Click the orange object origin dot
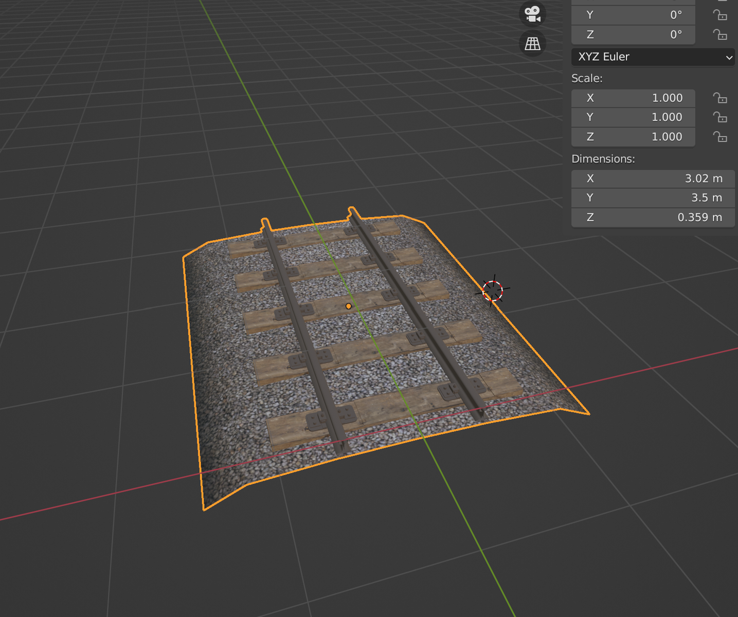The image size is (738, 617). click(x=349, y=306)
